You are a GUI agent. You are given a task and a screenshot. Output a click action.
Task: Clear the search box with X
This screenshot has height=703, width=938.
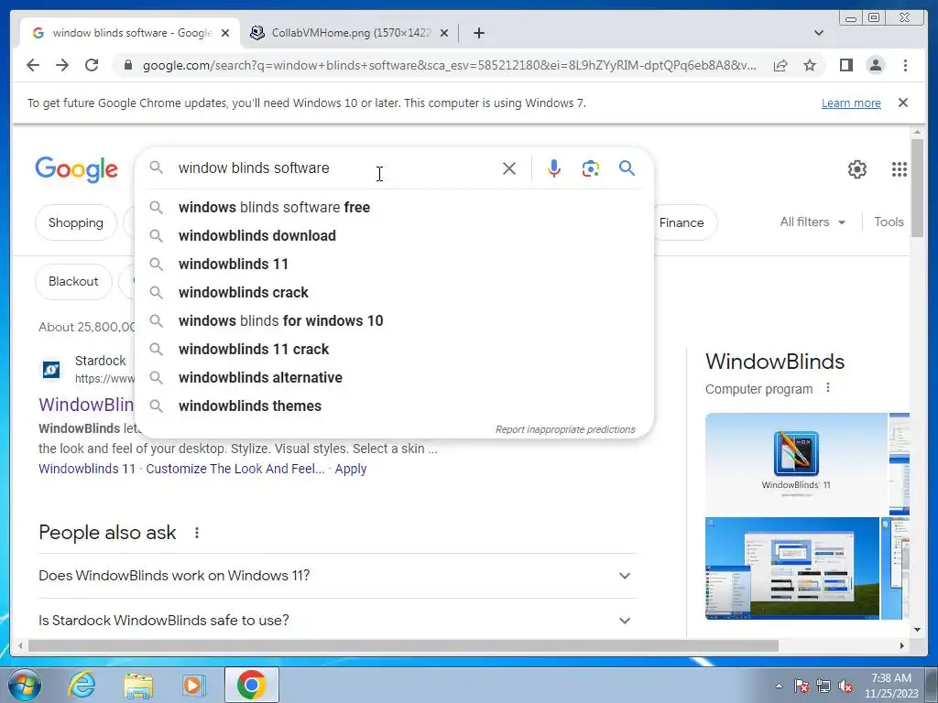point(509,168)
